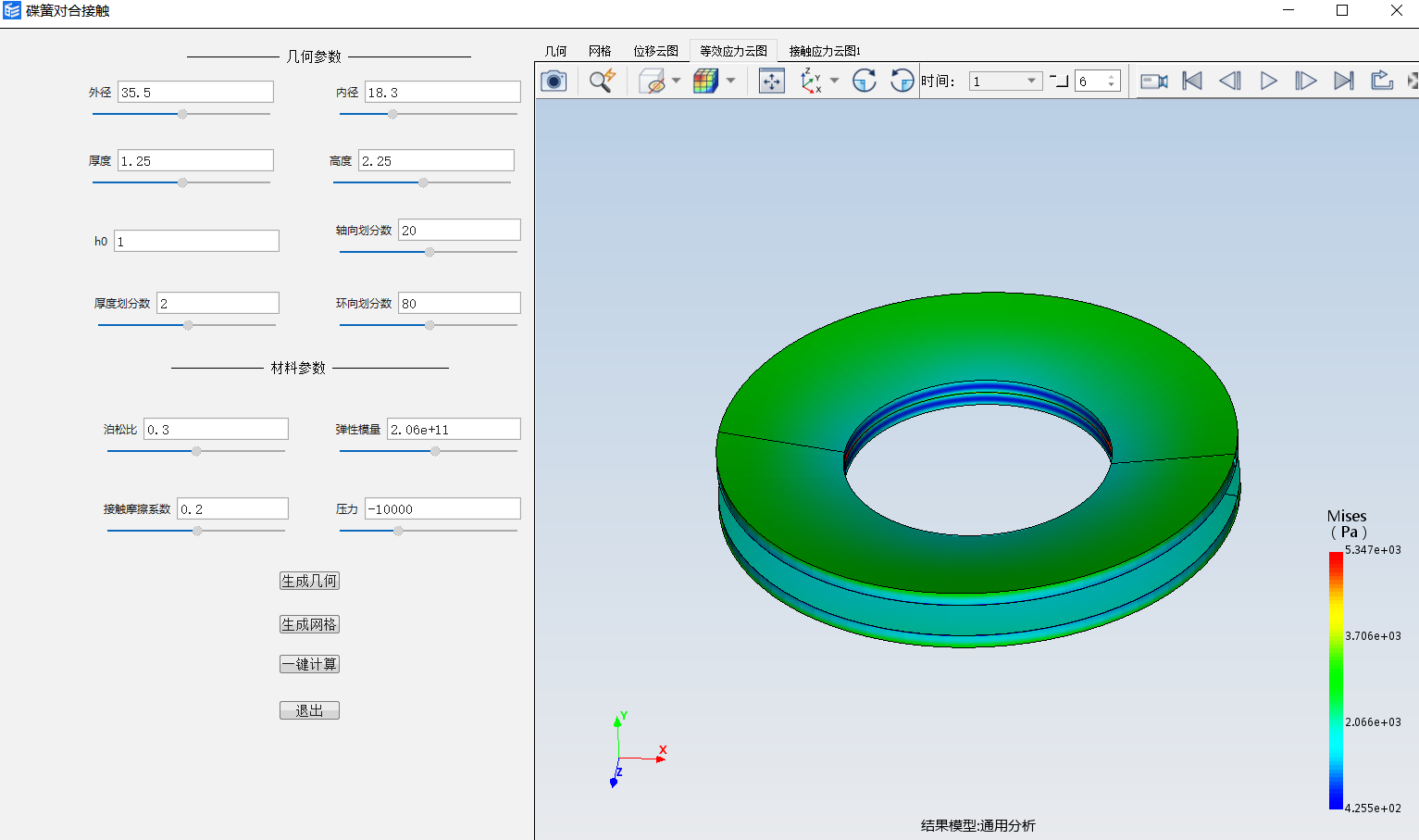Click the 高度 input field
The height and width of the screenshot is (840, 1419).
(436, 160)
